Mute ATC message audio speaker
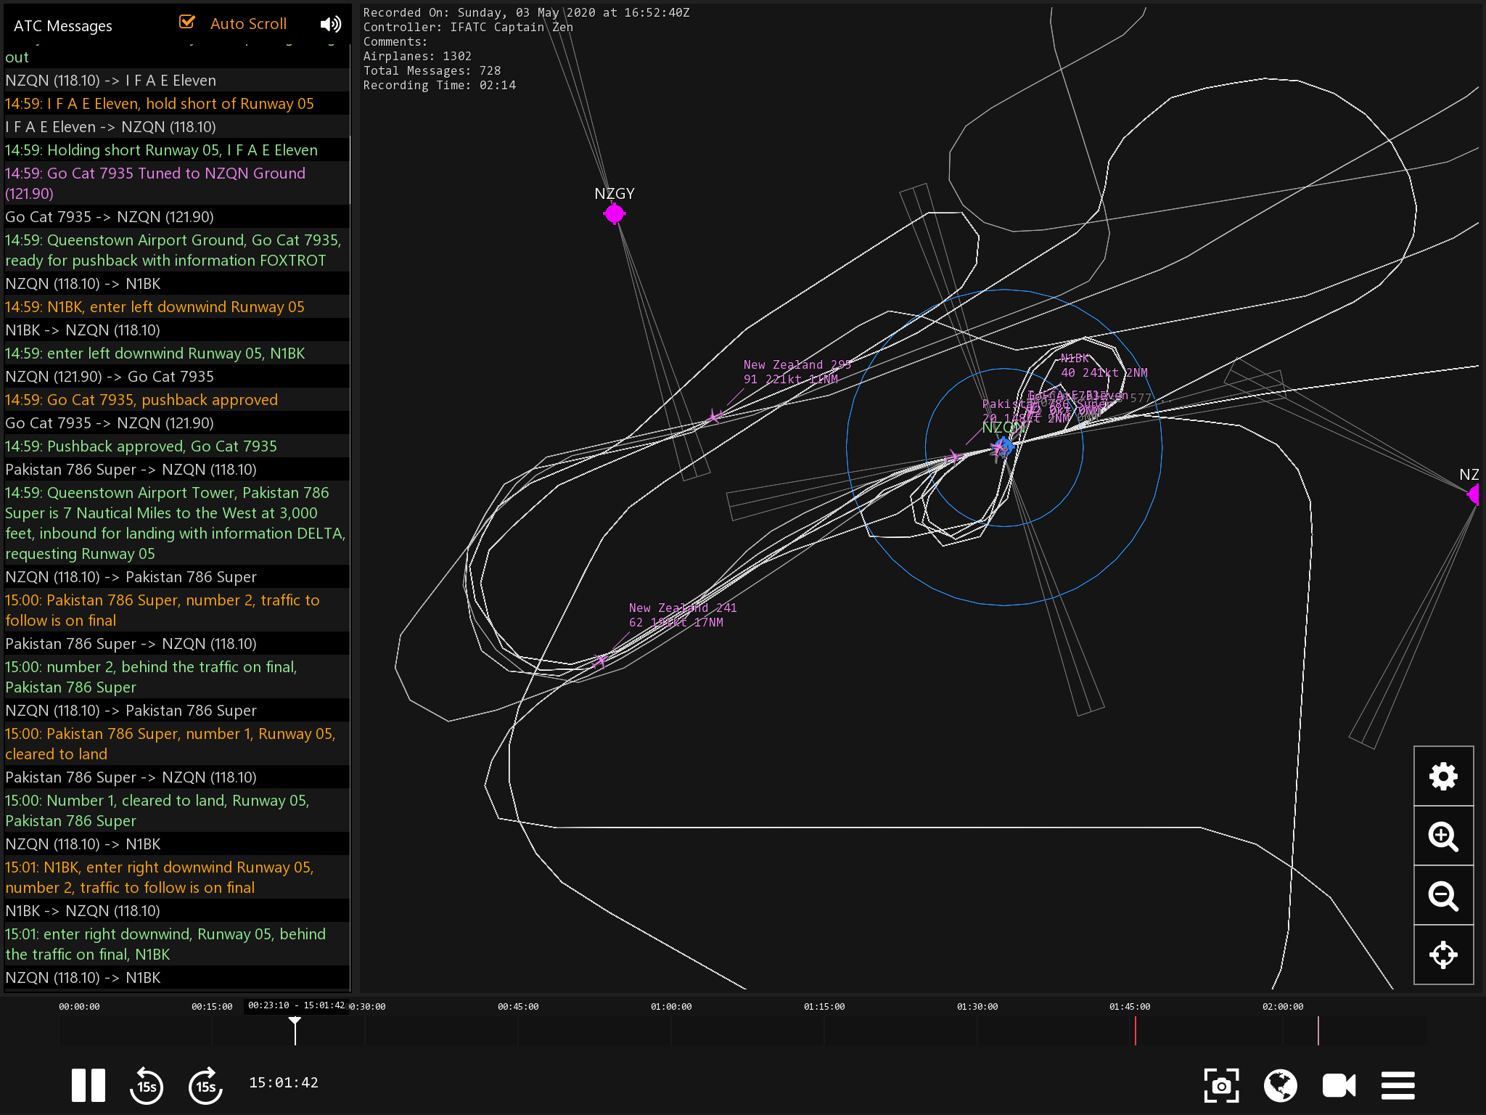The width and height of the screenshot is (1486, 1115). 330,24
